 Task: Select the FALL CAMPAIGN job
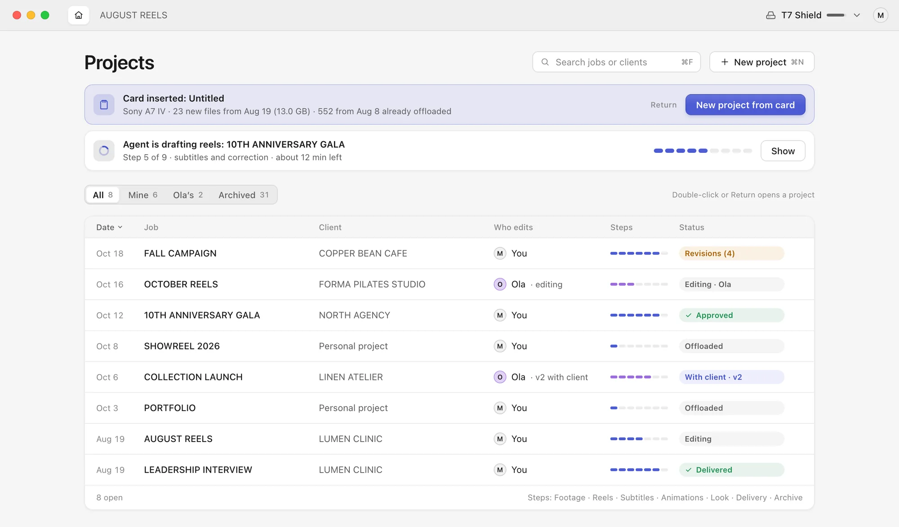click(x=180, y=253)
